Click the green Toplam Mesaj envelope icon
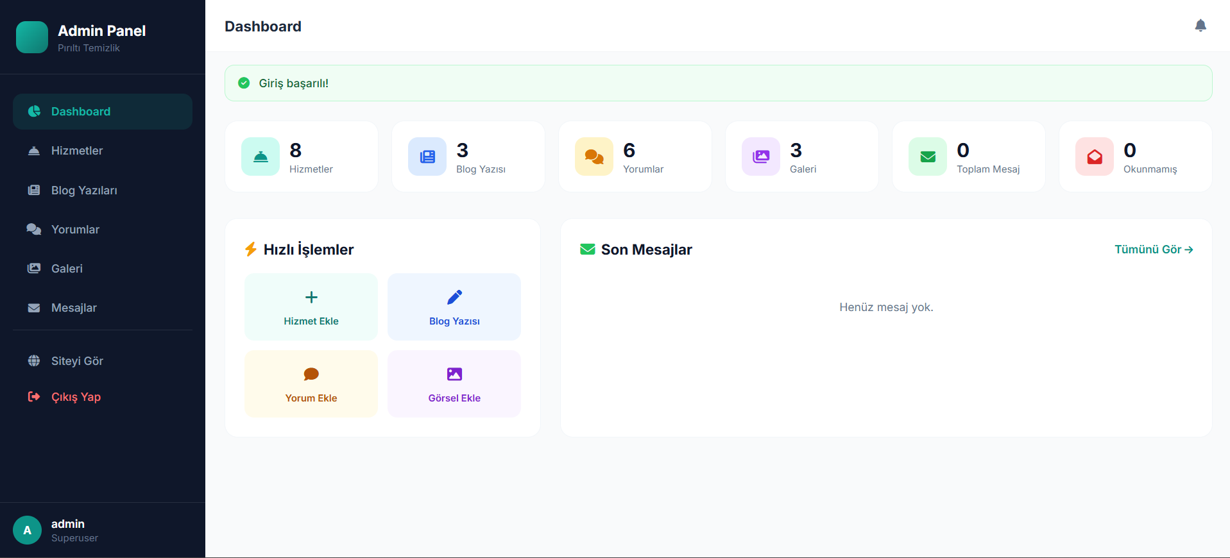This screenshot has height=558, width=1230. [928, 156]
